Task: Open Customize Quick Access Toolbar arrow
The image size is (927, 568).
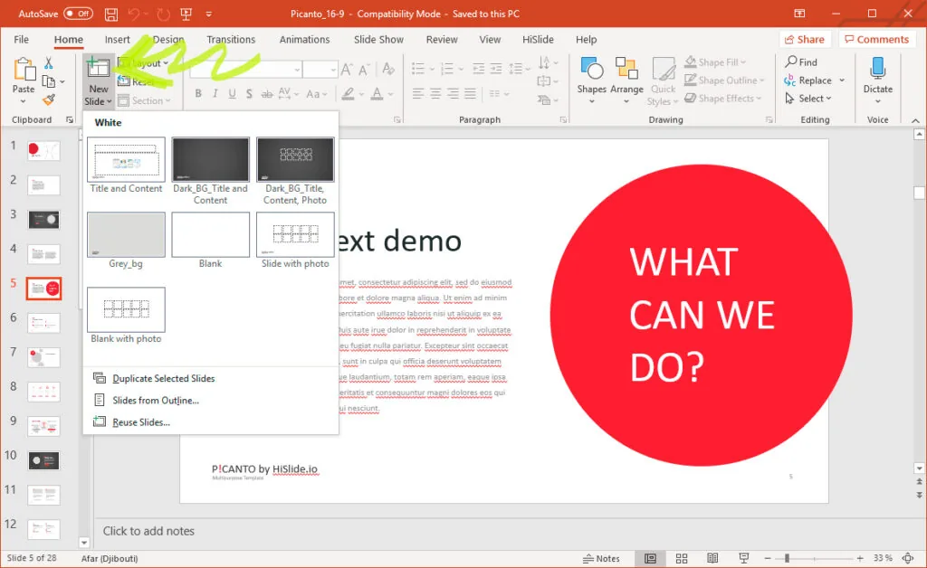Action: pyautogui.click(x=209, y=14)
